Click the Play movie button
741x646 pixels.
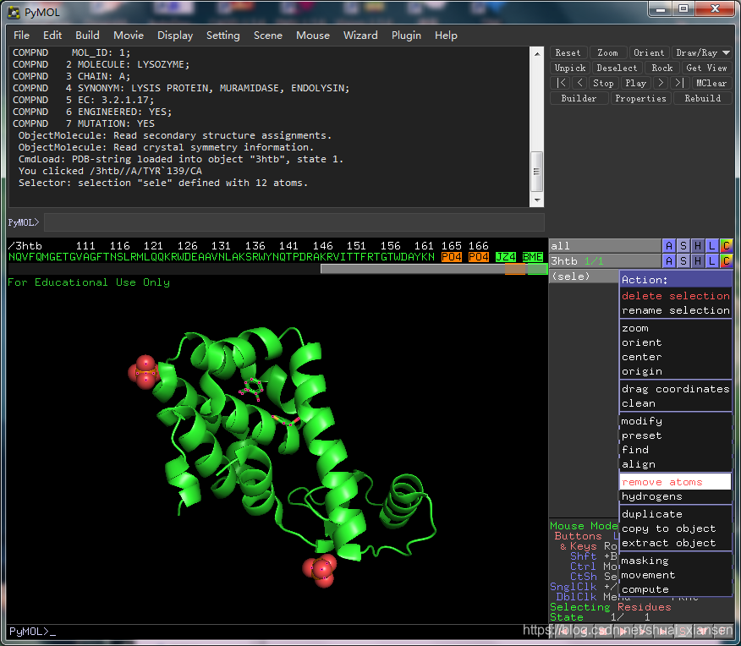(x=635, y=83)
